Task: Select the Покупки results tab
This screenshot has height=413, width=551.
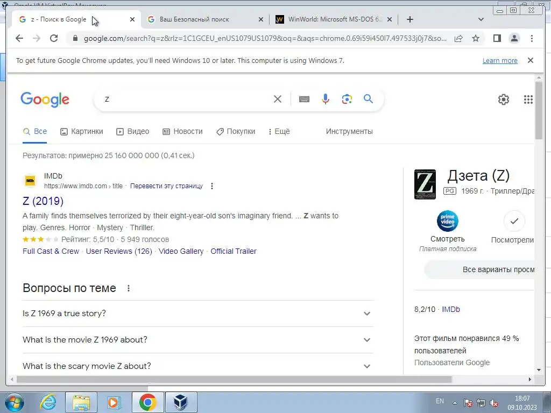Action: 236,131
